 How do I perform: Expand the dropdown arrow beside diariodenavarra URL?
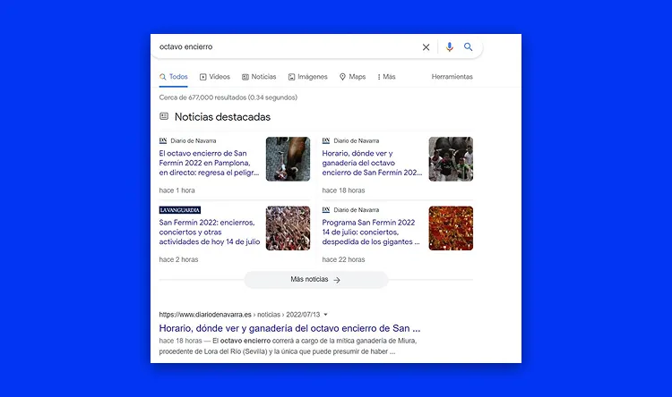pyautogui.click(x=326, y=315)
